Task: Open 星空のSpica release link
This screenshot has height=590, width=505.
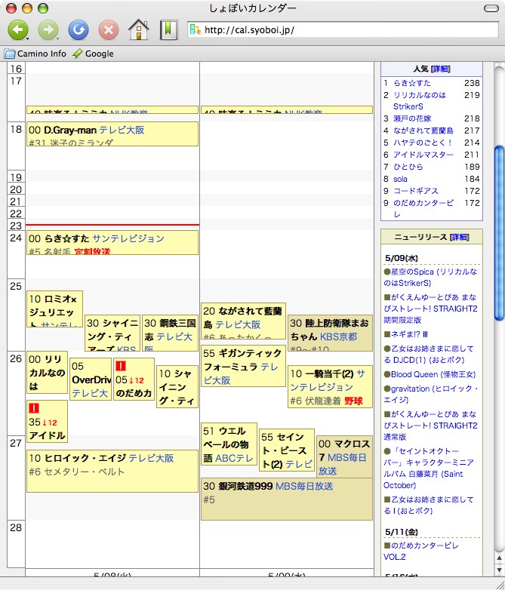Action: coord(430,278)
